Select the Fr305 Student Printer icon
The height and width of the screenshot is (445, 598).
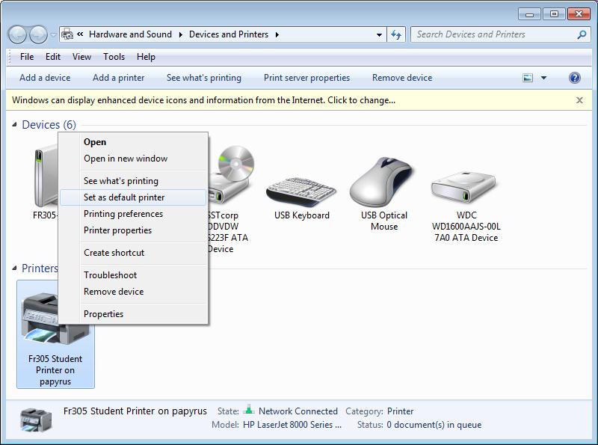tap(55, 322)
